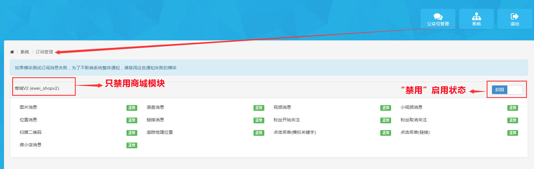The width and height of the screenshot is (534, 169).
Task: Select the 链接消息 subscription item
Action: [x=155, y=120]
